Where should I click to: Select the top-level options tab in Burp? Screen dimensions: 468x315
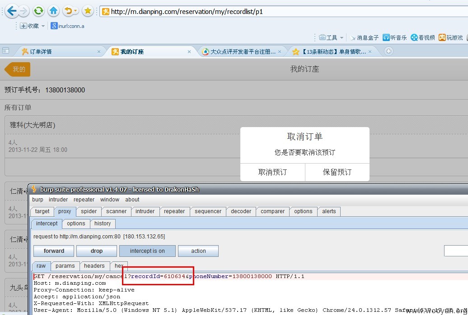(x=303, y=211)
